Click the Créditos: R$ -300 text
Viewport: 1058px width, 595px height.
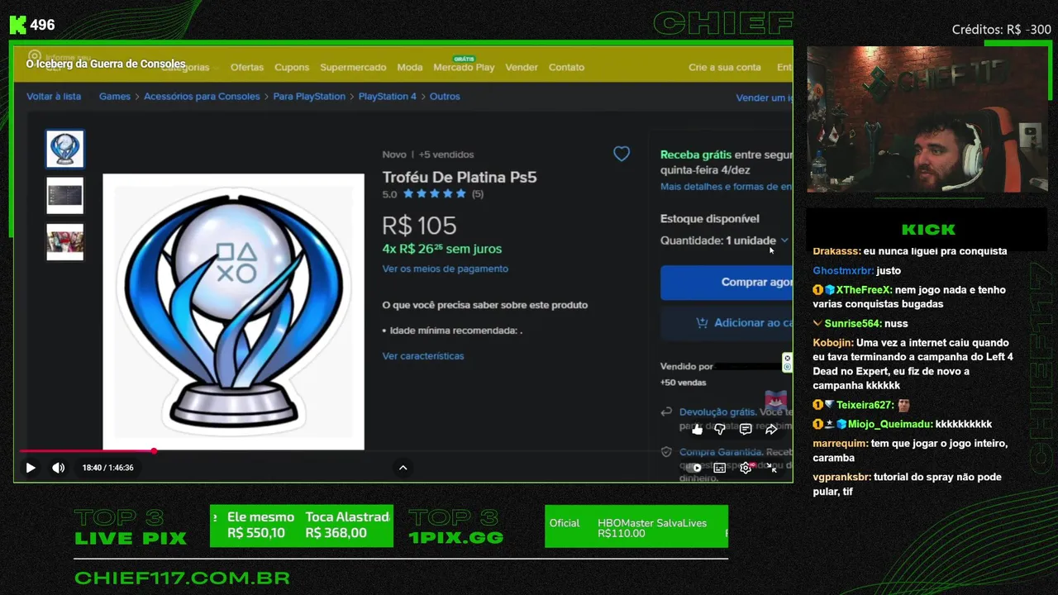pyautogui.click(x=1001, y=30)
